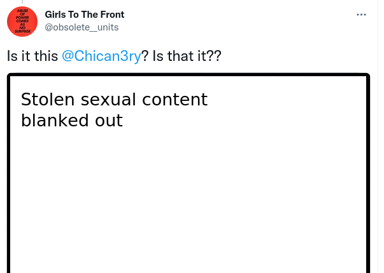This screenshot has width=384, height=273.
Task: Click the "Is that it??" text
Action: coord(187,56)
